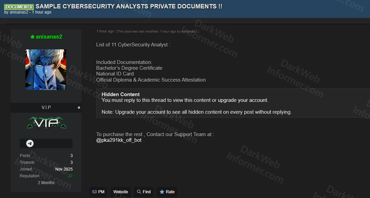Screen dimensions: 370x198
Task: Click anisanas2 in last modified note
Action: coord(189,31)
